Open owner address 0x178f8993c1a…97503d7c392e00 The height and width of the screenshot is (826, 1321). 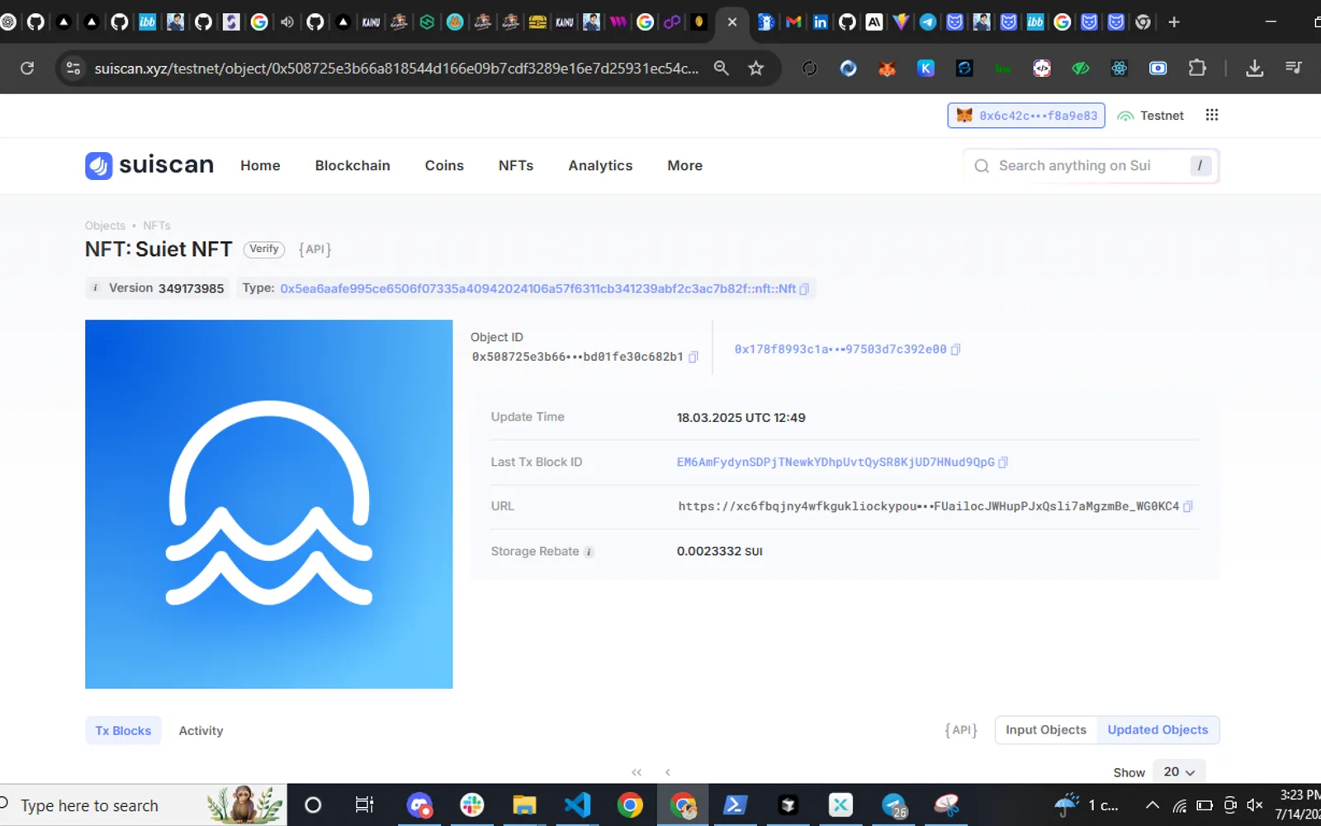point(840,349)
